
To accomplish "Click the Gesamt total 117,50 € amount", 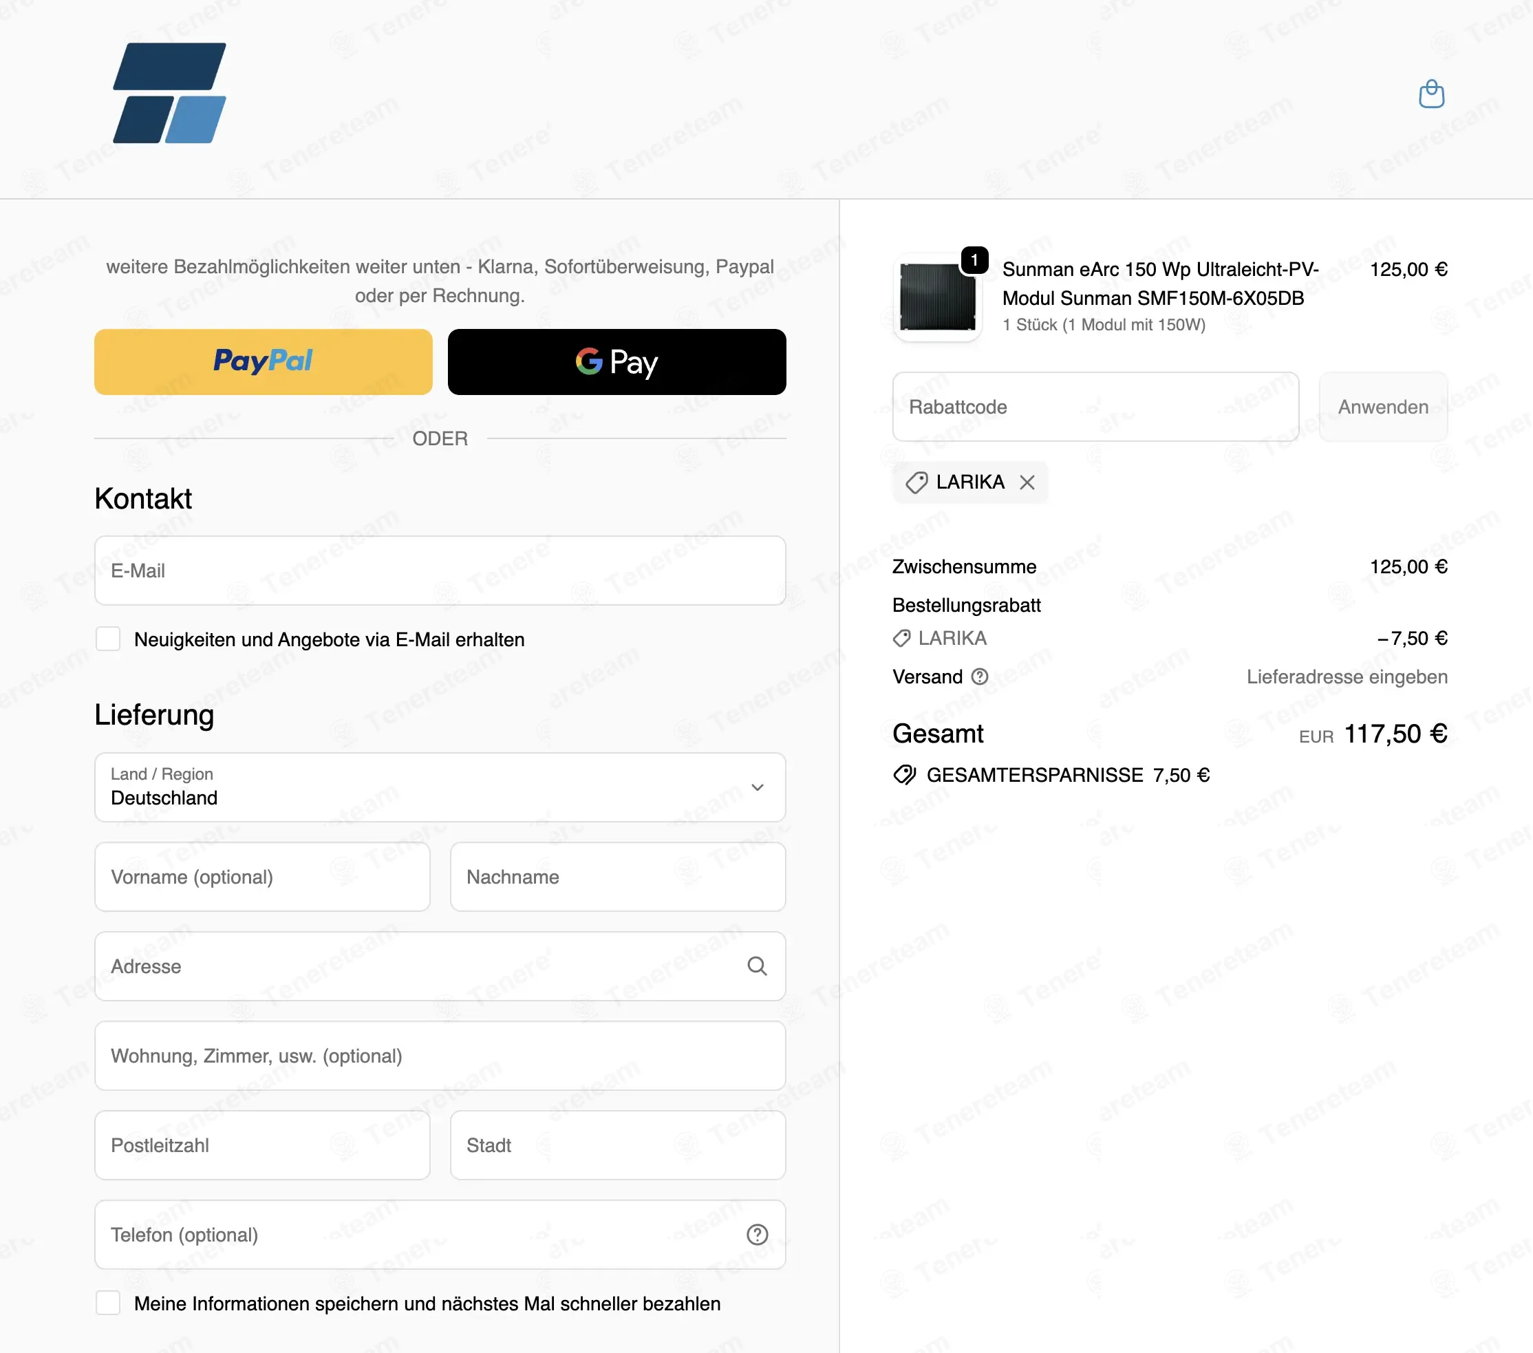I will 1395,734.
